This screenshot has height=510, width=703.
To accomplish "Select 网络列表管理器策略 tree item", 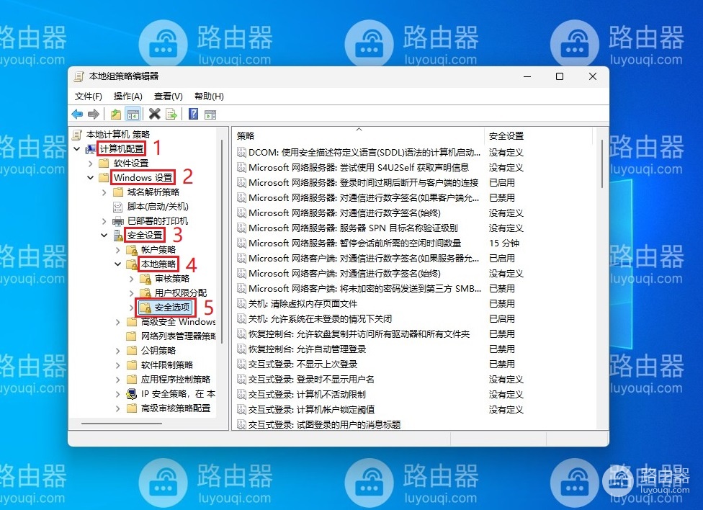I will tap(178, 336).
